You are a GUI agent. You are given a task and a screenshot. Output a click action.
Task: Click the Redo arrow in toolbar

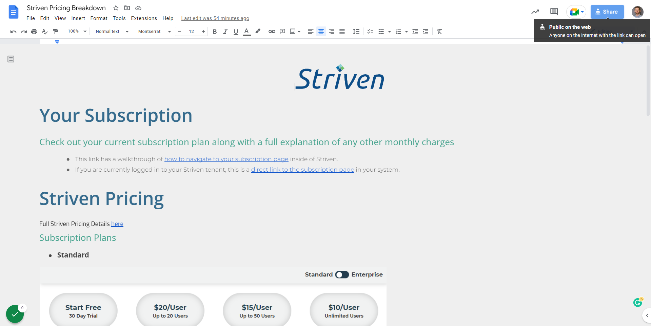[x=24, y=32]
